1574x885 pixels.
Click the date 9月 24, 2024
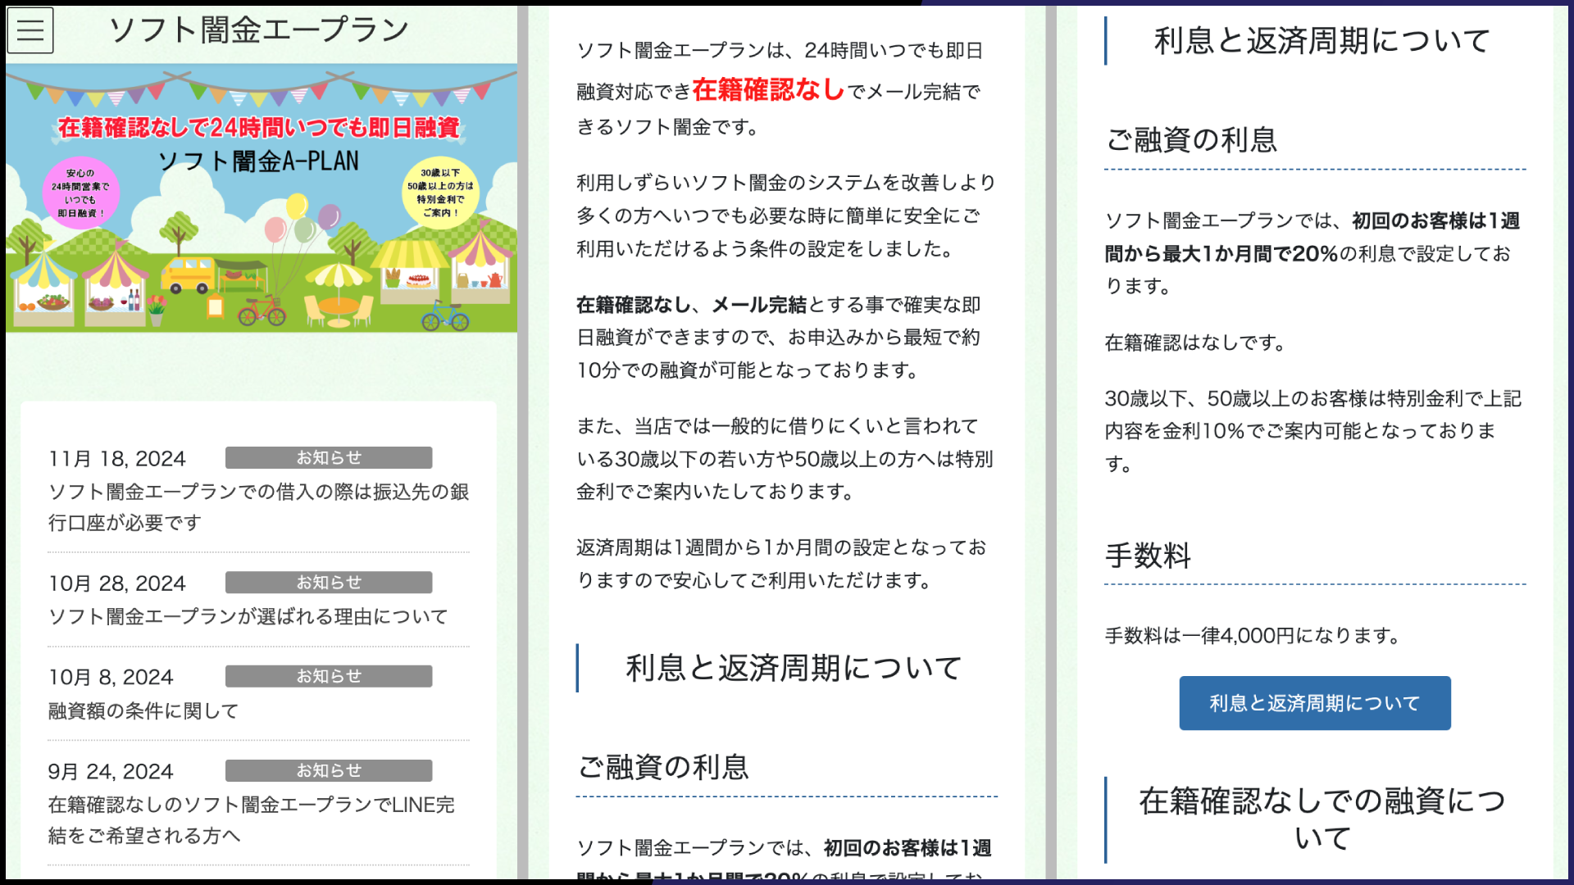tap(111, 772)
